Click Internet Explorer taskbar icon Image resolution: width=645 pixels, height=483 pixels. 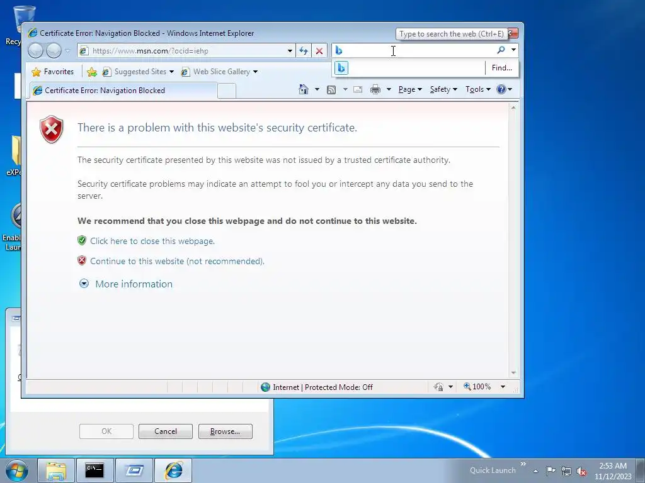tap(173, 470)
